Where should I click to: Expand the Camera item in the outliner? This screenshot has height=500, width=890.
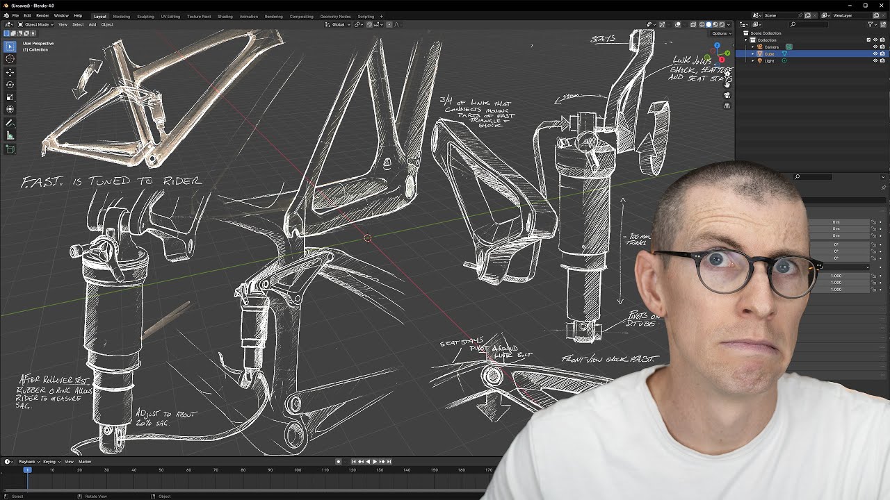click(752, 47)
